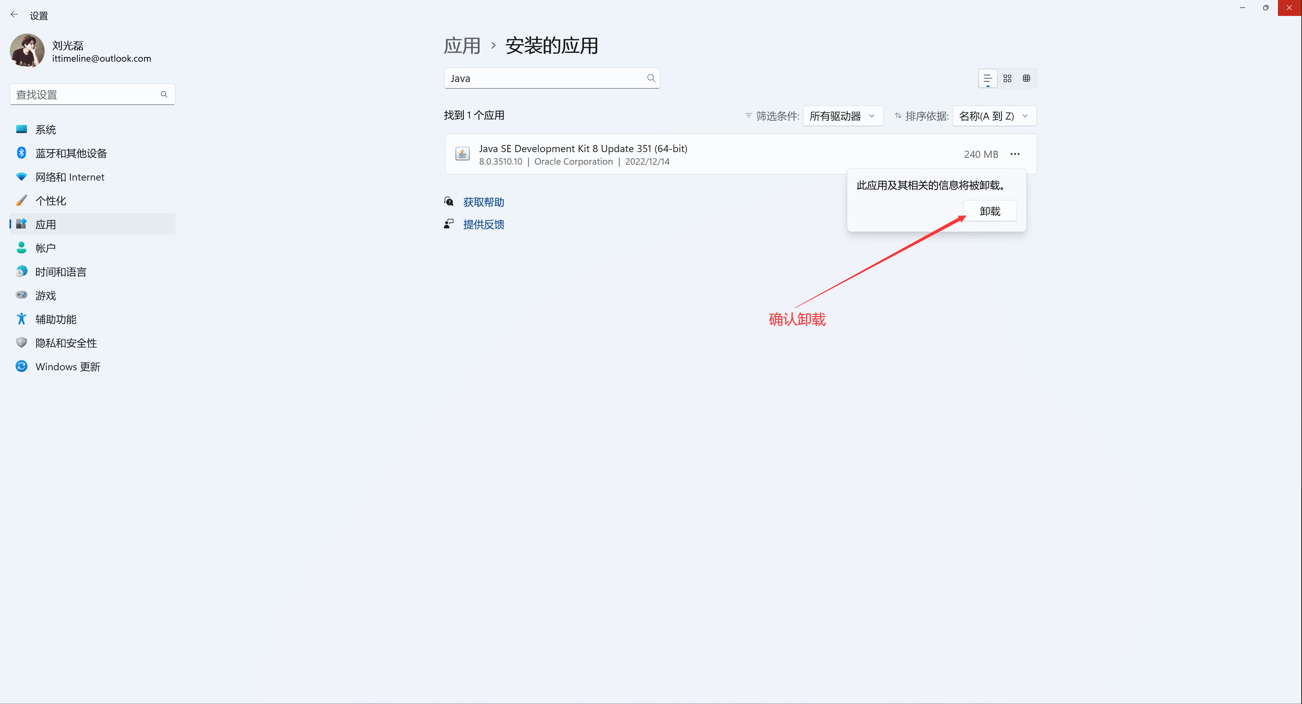The image size is (1302, 704).
Task: Click the network Wi-Fi icon
Action: [21, 177]
